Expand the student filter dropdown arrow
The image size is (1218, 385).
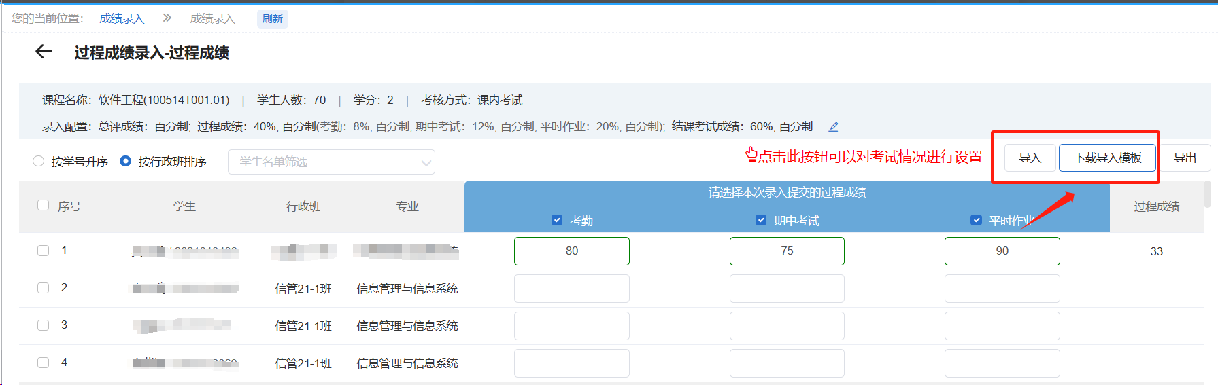point(426,163)
